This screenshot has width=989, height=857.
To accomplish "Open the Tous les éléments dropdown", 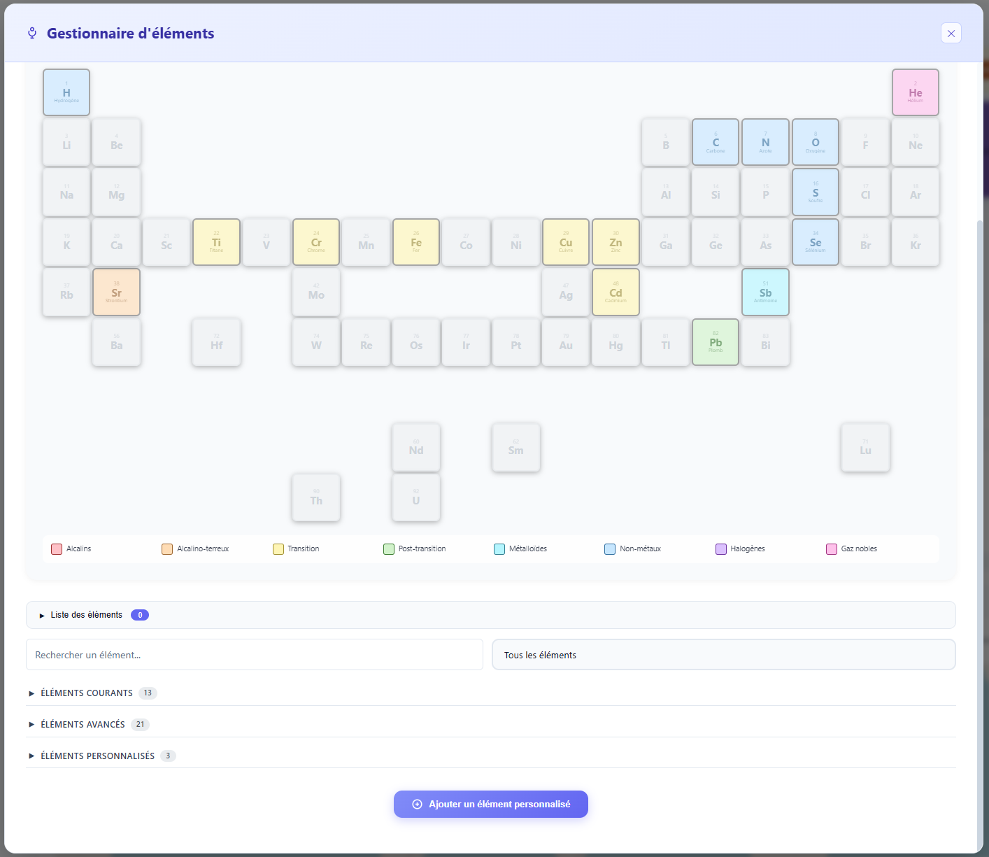I will pos(724,654).
